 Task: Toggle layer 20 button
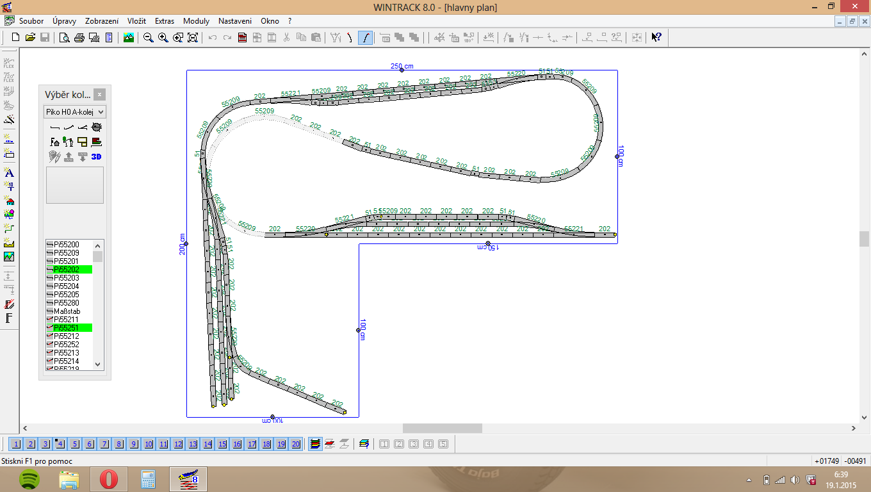point(295,444)
